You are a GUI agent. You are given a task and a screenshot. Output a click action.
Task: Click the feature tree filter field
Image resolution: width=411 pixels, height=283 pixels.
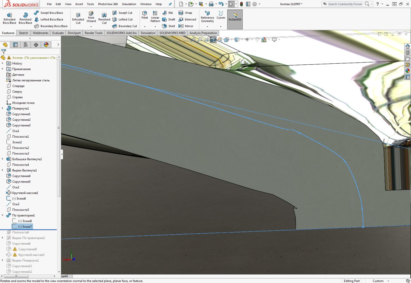31,51
